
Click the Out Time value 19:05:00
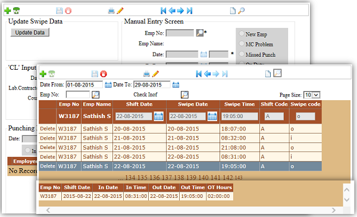(x=192, y=196)
